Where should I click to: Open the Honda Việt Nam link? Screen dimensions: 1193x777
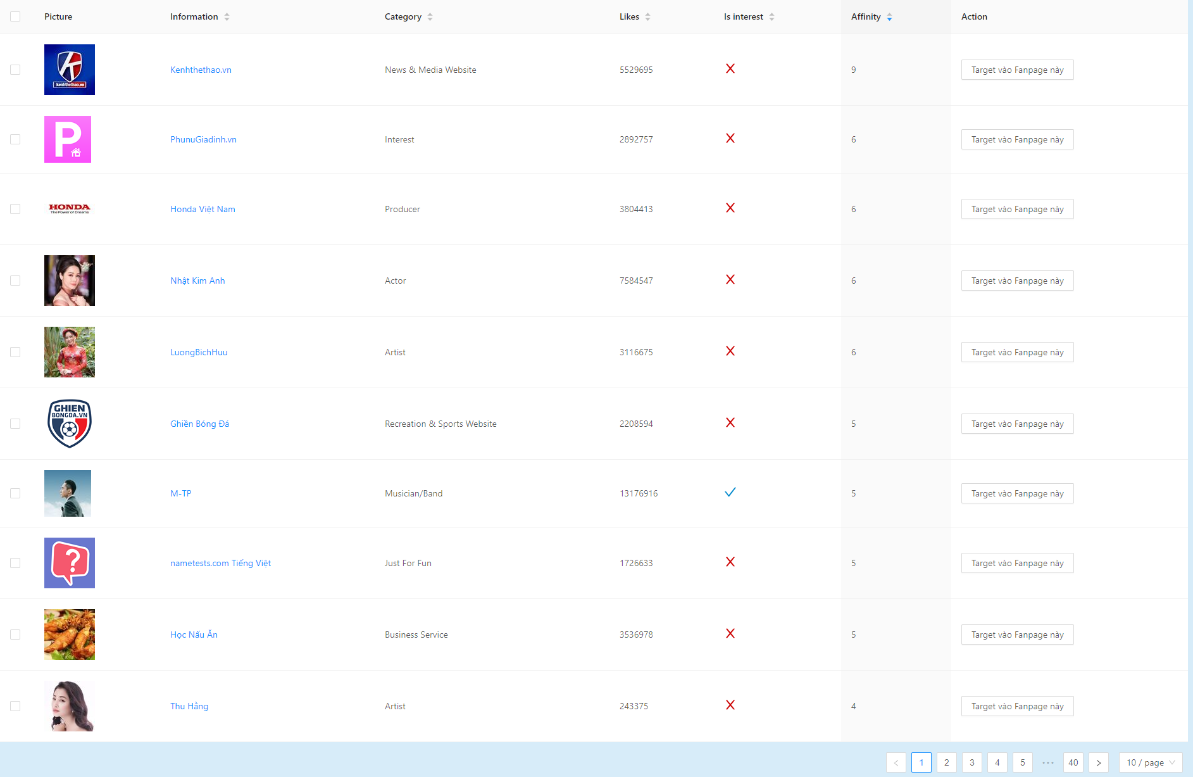(x=203, y=209)
